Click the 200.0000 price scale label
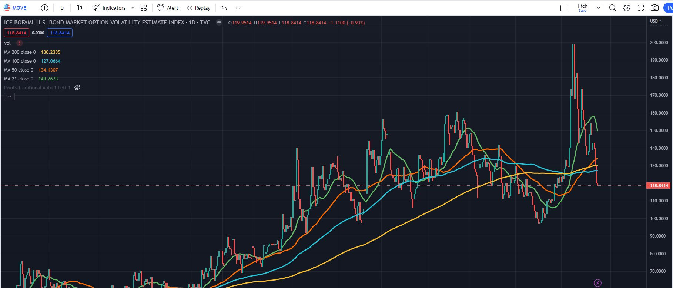The width and height of the screenshot is (673, 288). point(659,43)
